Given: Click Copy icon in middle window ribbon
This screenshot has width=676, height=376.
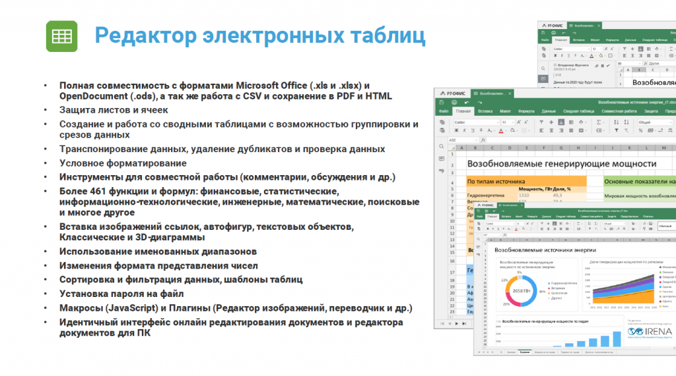Looking at the screenshot, I should coord(442,122).
